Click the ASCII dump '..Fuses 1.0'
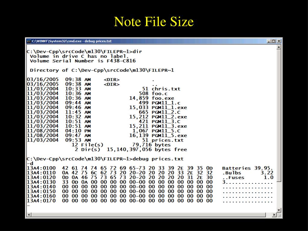The width and height of the screenshot is (308, 231). click(248, 178)
